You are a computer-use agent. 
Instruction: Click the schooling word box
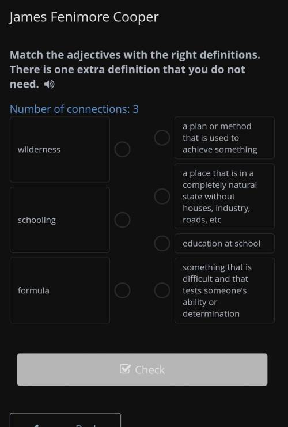(60, 220)
